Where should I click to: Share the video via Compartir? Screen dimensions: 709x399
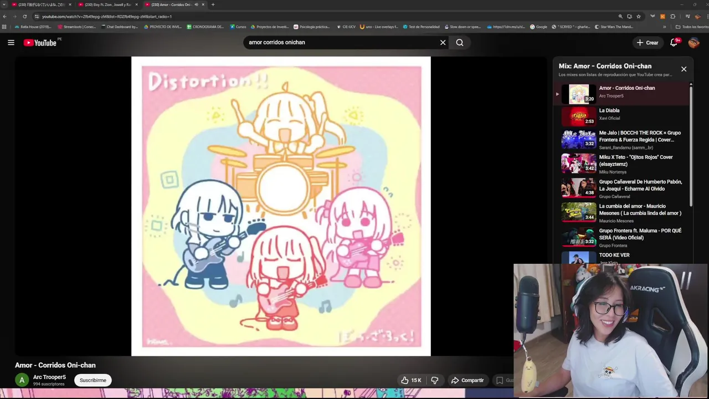coord(467,380)
